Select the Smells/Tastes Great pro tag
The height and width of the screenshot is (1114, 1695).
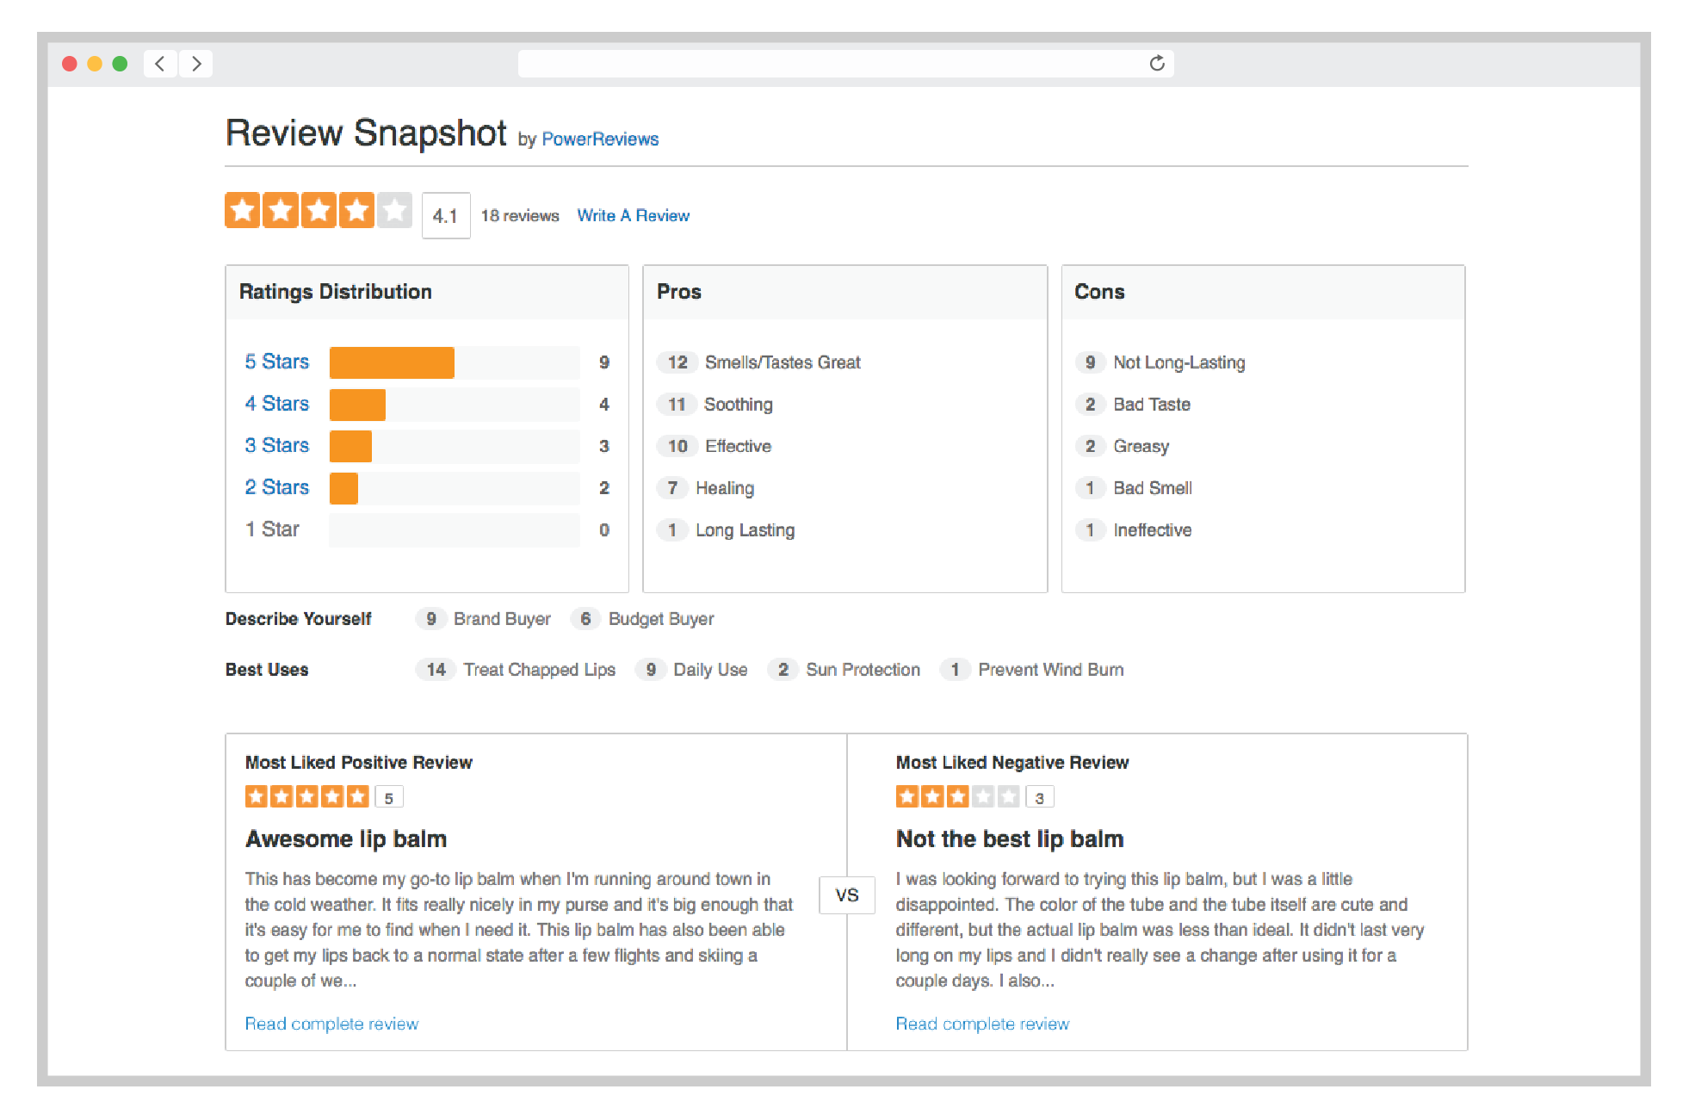pos(782,362)
